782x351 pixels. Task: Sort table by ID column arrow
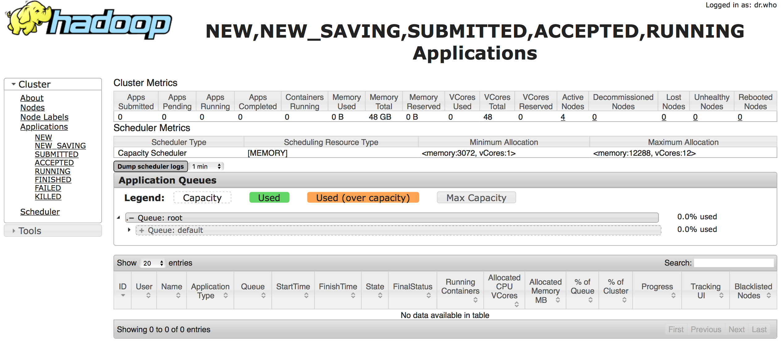pos(123,295)
